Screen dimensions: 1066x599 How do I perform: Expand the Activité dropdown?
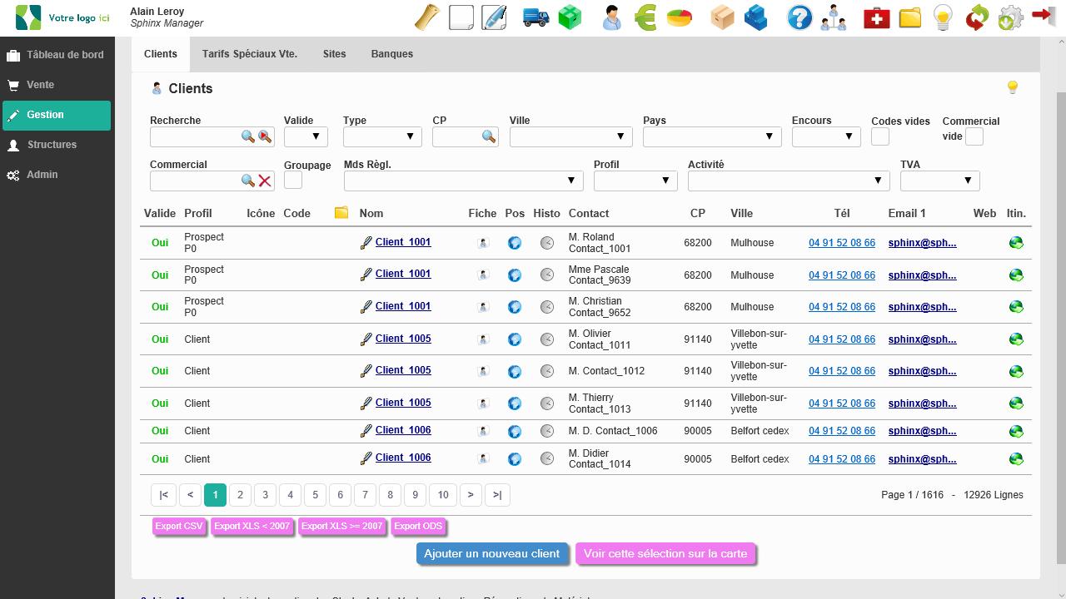(789, 181)
